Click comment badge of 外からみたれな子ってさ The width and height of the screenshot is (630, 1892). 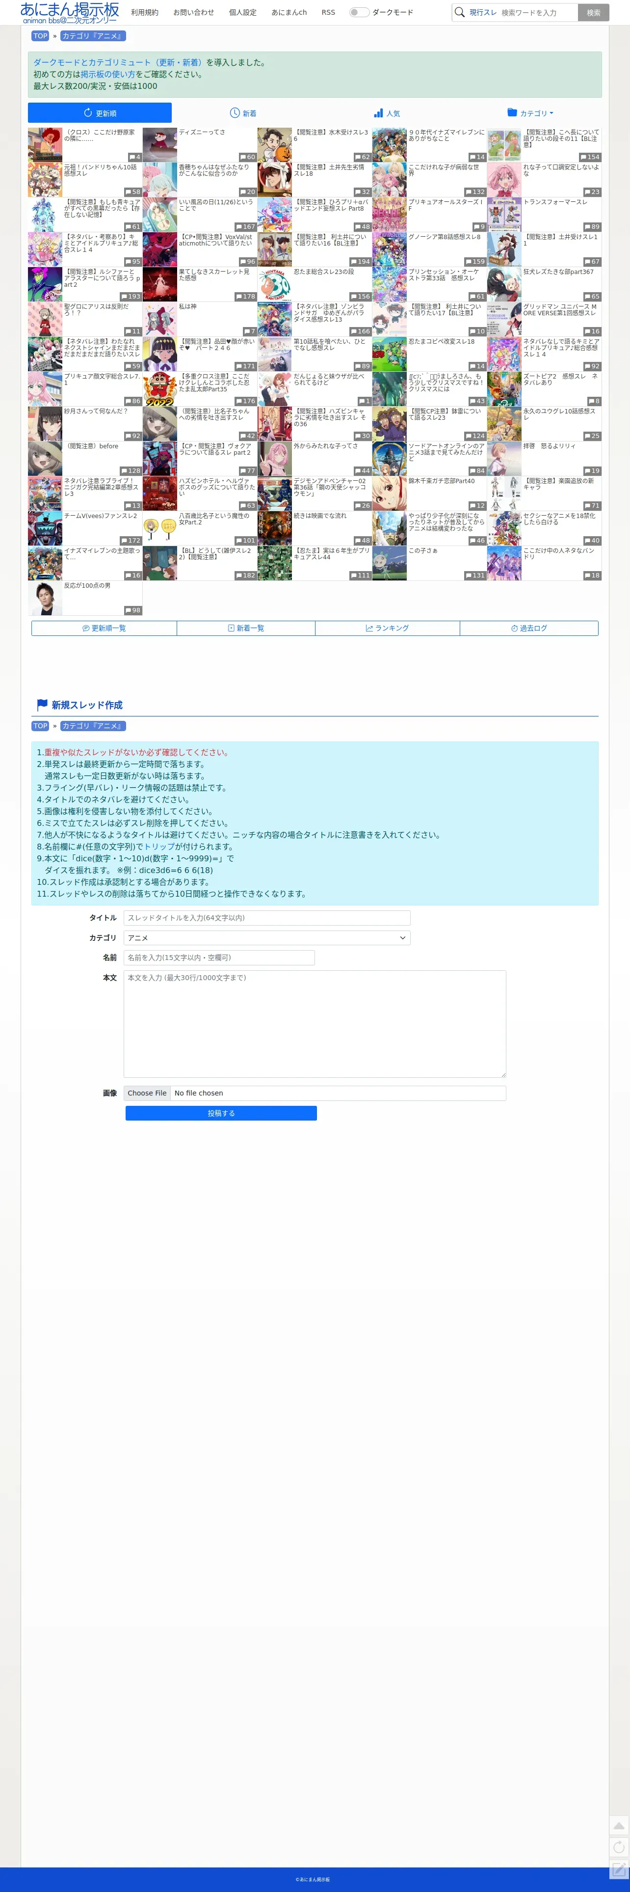click(363, 471)
